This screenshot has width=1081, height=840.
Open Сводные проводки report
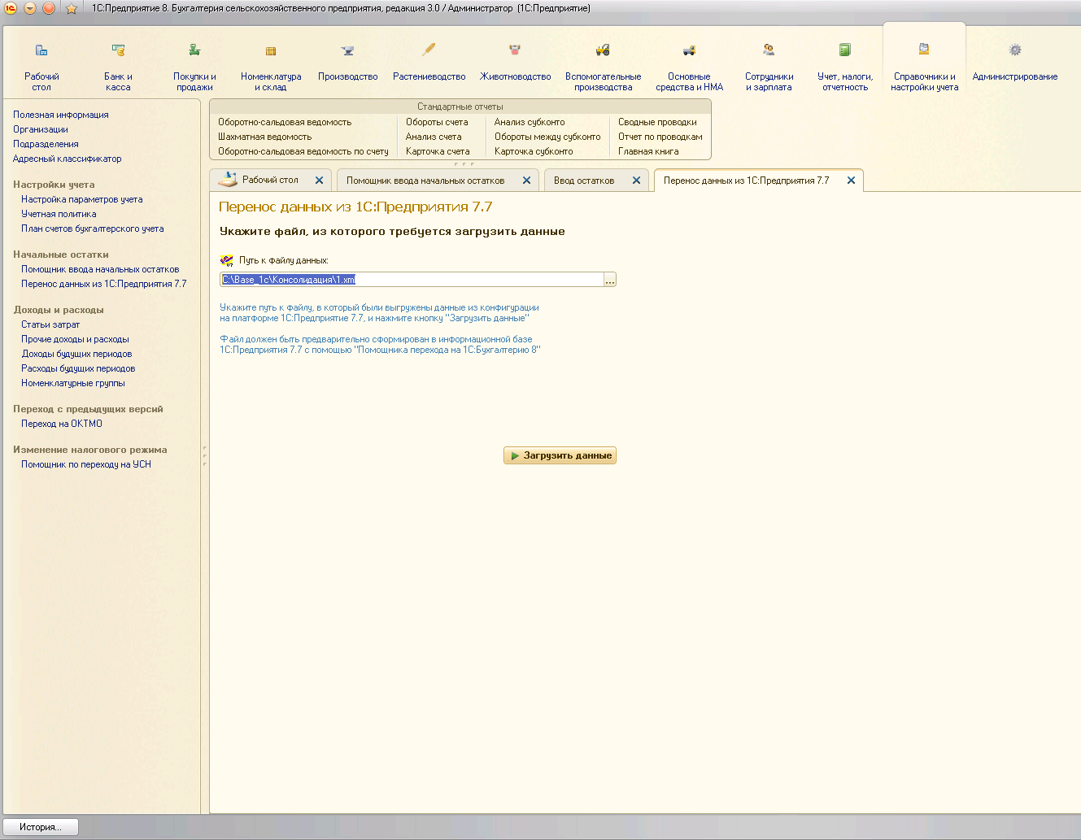[657, 122]
